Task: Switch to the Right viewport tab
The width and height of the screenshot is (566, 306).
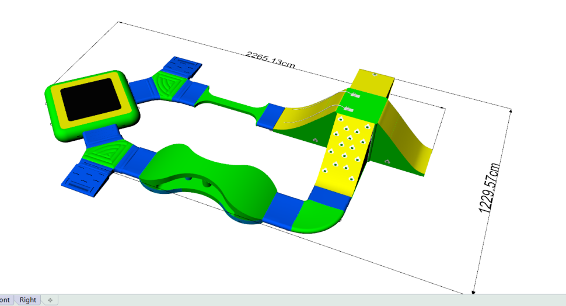Action: click(x=27, y=300)
